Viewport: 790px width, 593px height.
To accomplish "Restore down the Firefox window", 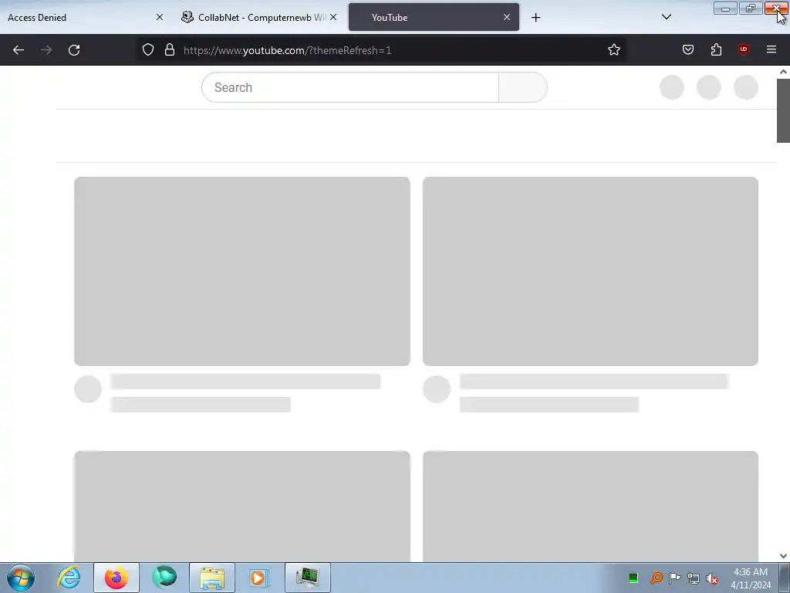I will 751,8.
